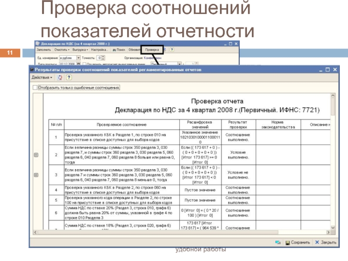This screenshot has height=261, width=348.
Task: Minimize the results window
Action: (x=321, y=70)
